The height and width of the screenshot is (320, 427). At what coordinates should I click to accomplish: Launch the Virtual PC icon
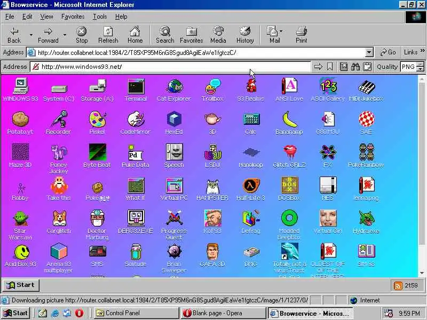click(x=174, y=189)
